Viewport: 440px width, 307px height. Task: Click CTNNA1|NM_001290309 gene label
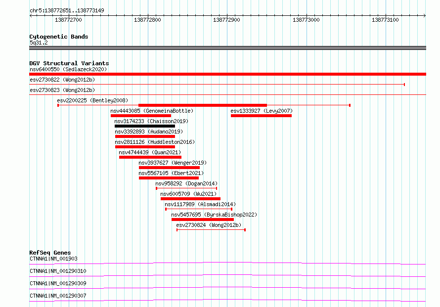[58, 283]
